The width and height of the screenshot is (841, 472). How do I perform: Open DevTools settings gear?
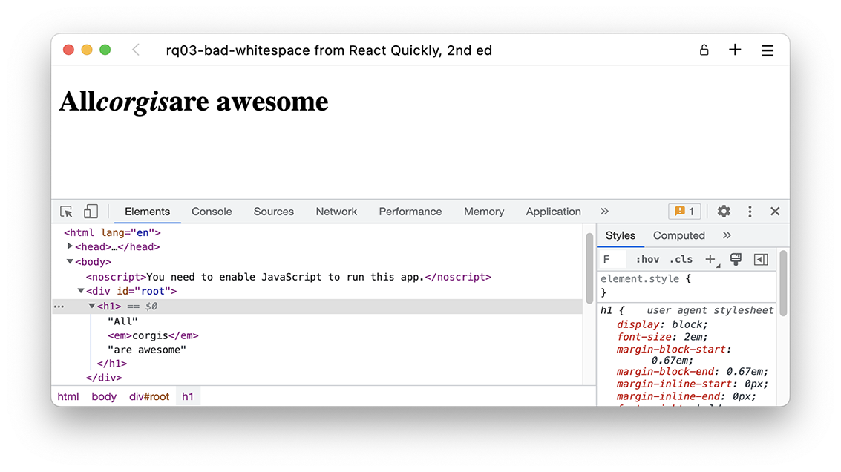(x=724, y=212)
